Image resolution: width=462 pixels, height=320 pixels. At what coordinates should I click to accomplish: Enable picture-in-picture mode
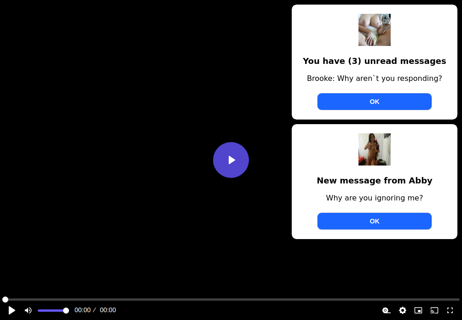(418, 310)
